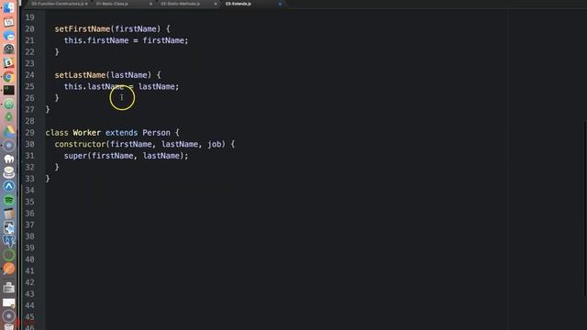This screenshot has height=330, width=587.
Task: Click the 'constructor(firstName, lastName, job) {' line
Action: [x=145, y=144]
